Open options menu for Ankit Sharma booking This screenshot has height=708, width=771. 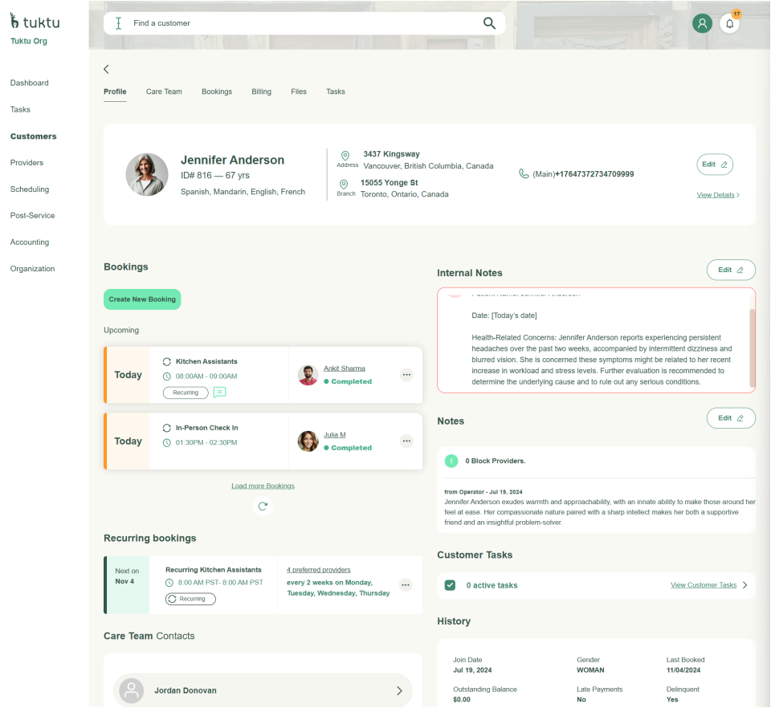coord(406,375)
